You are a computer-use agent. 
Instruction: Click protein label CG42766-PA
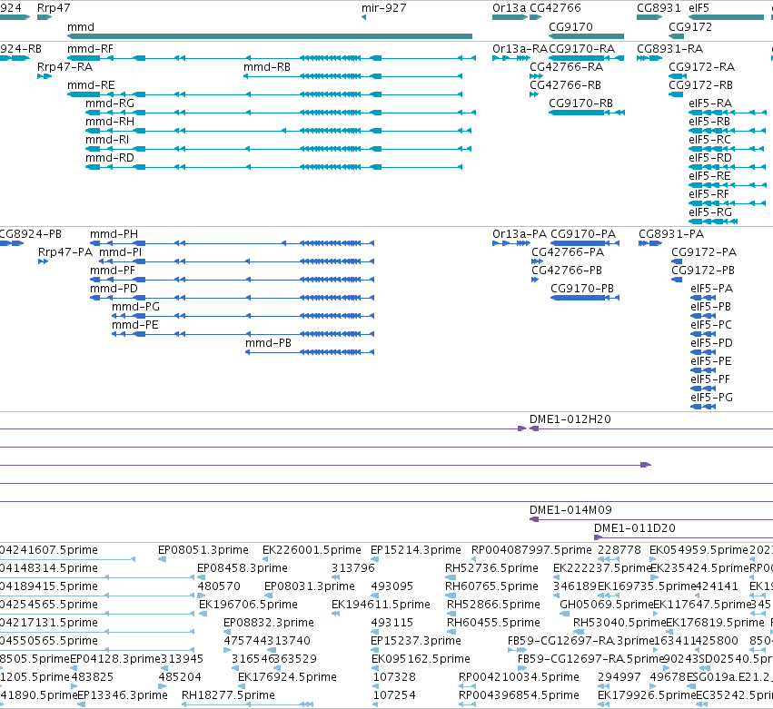coord(568,252)
